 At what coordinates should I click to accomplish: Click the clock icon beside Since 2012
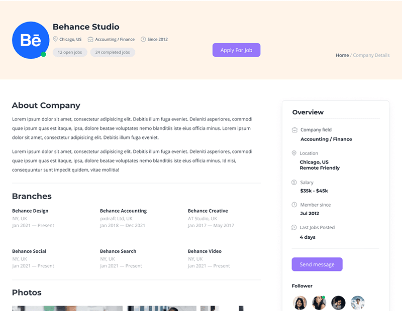tap(143, 39)
